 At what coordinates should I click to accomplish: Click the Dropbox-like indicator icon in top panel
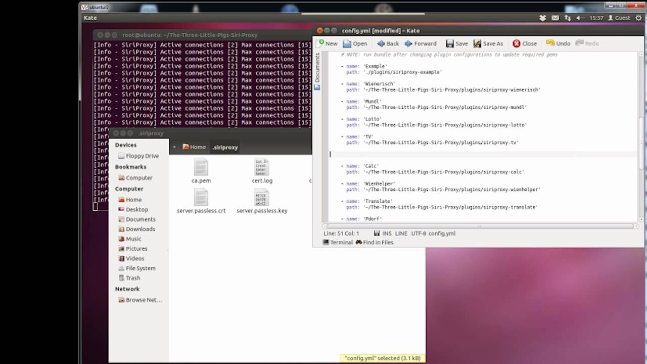pyautogui.click(x=542, y=18)
